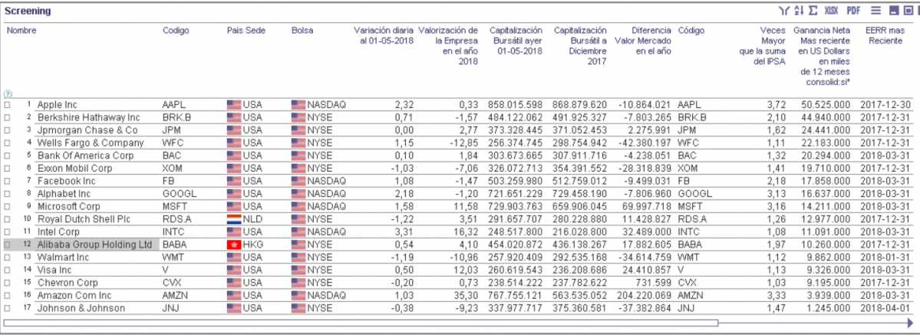Click the 2018-01-31 Walmart EERR date
920x335 pixels.
[x=886, y=258]
